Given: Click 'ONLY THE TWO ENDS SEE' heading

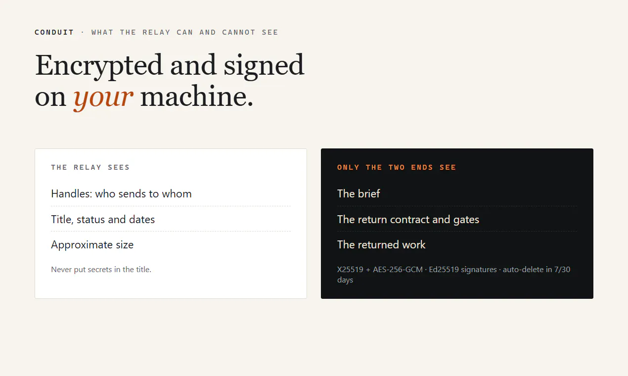Looking at the screenshot, I should [x=397, y=167].
